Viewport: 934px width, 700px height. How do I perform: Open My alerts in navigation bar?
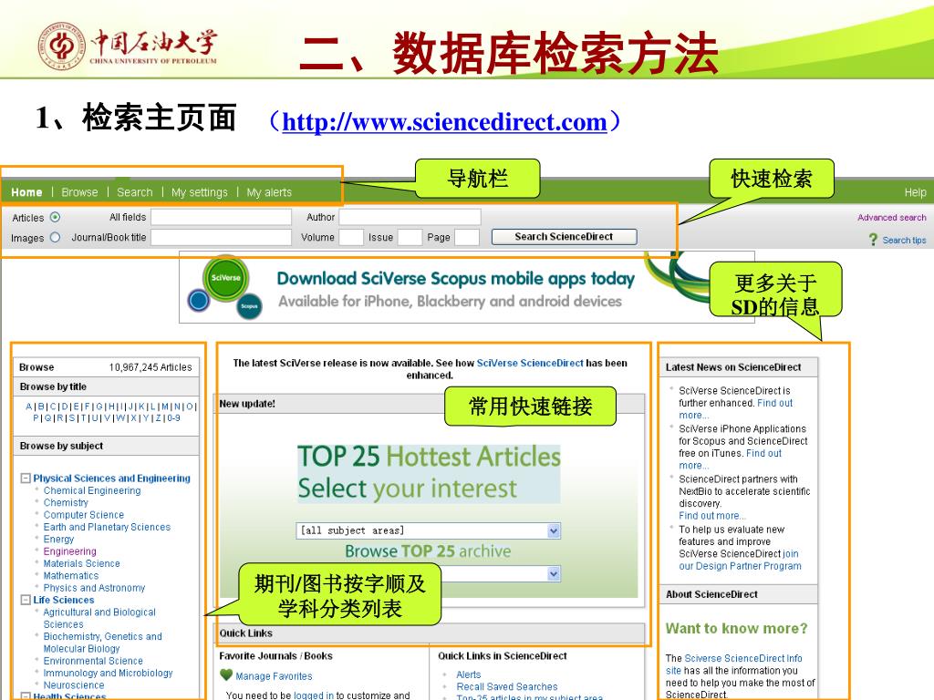(269, 192)
